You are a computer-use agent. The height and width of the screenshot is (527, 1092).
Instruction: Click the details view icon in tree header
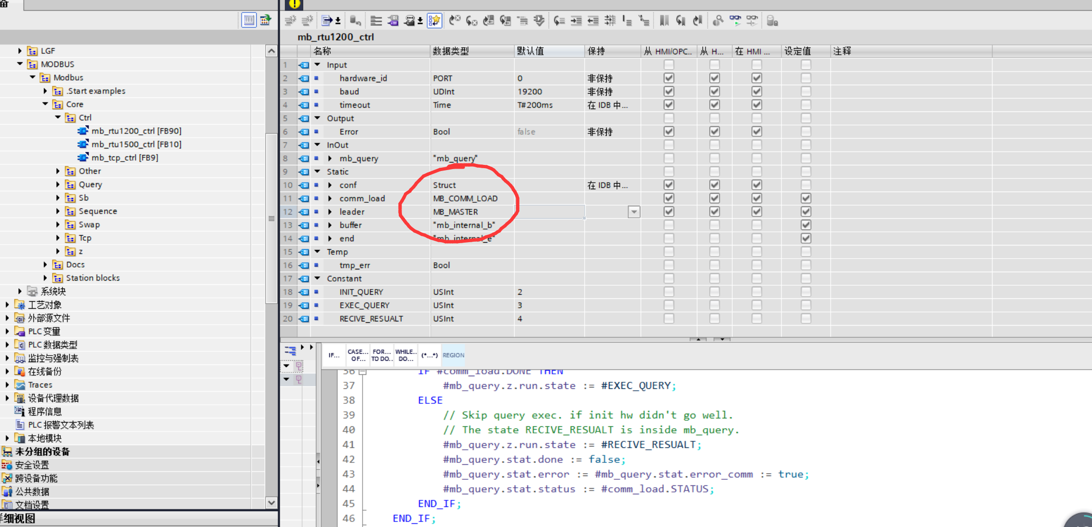pos(249,20)
